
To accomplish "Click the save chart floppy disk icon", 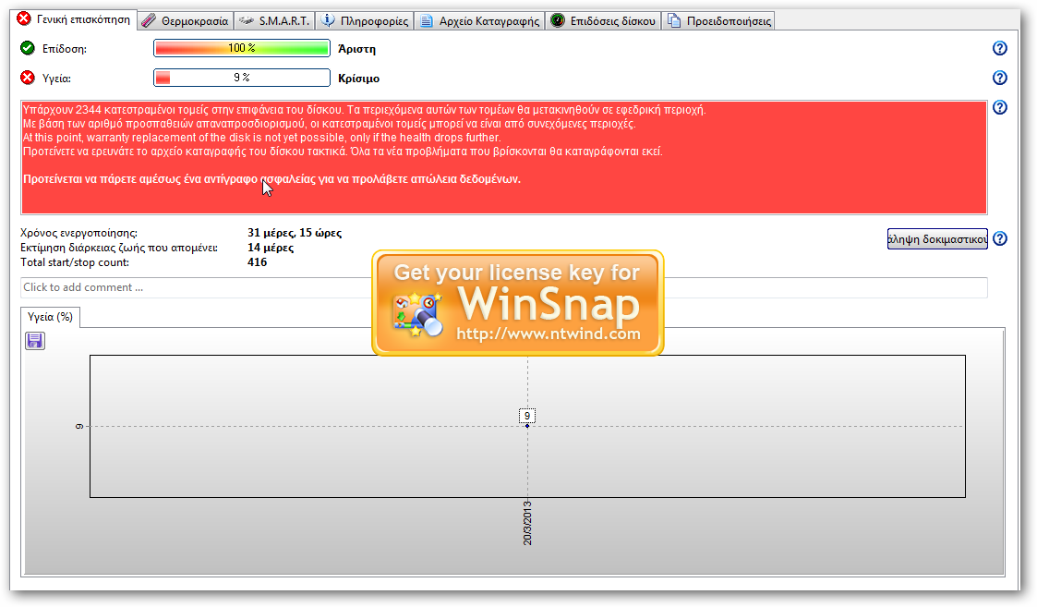I will pos(35,341).
